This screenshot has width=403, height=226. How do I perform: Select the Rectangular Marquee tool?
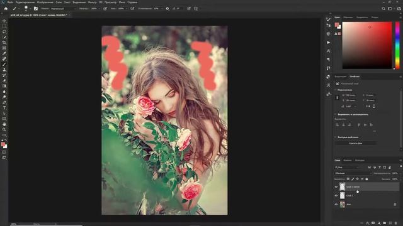(4, 26)
